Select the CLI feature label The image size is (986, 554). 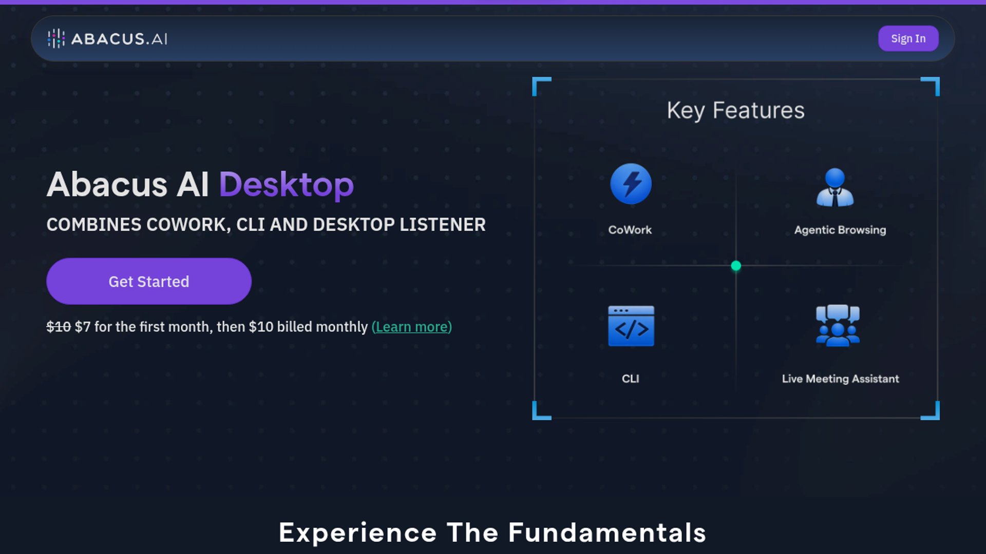pos(630,379)
